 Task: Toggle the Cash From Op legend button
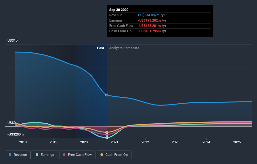click(x=114, y=155)
